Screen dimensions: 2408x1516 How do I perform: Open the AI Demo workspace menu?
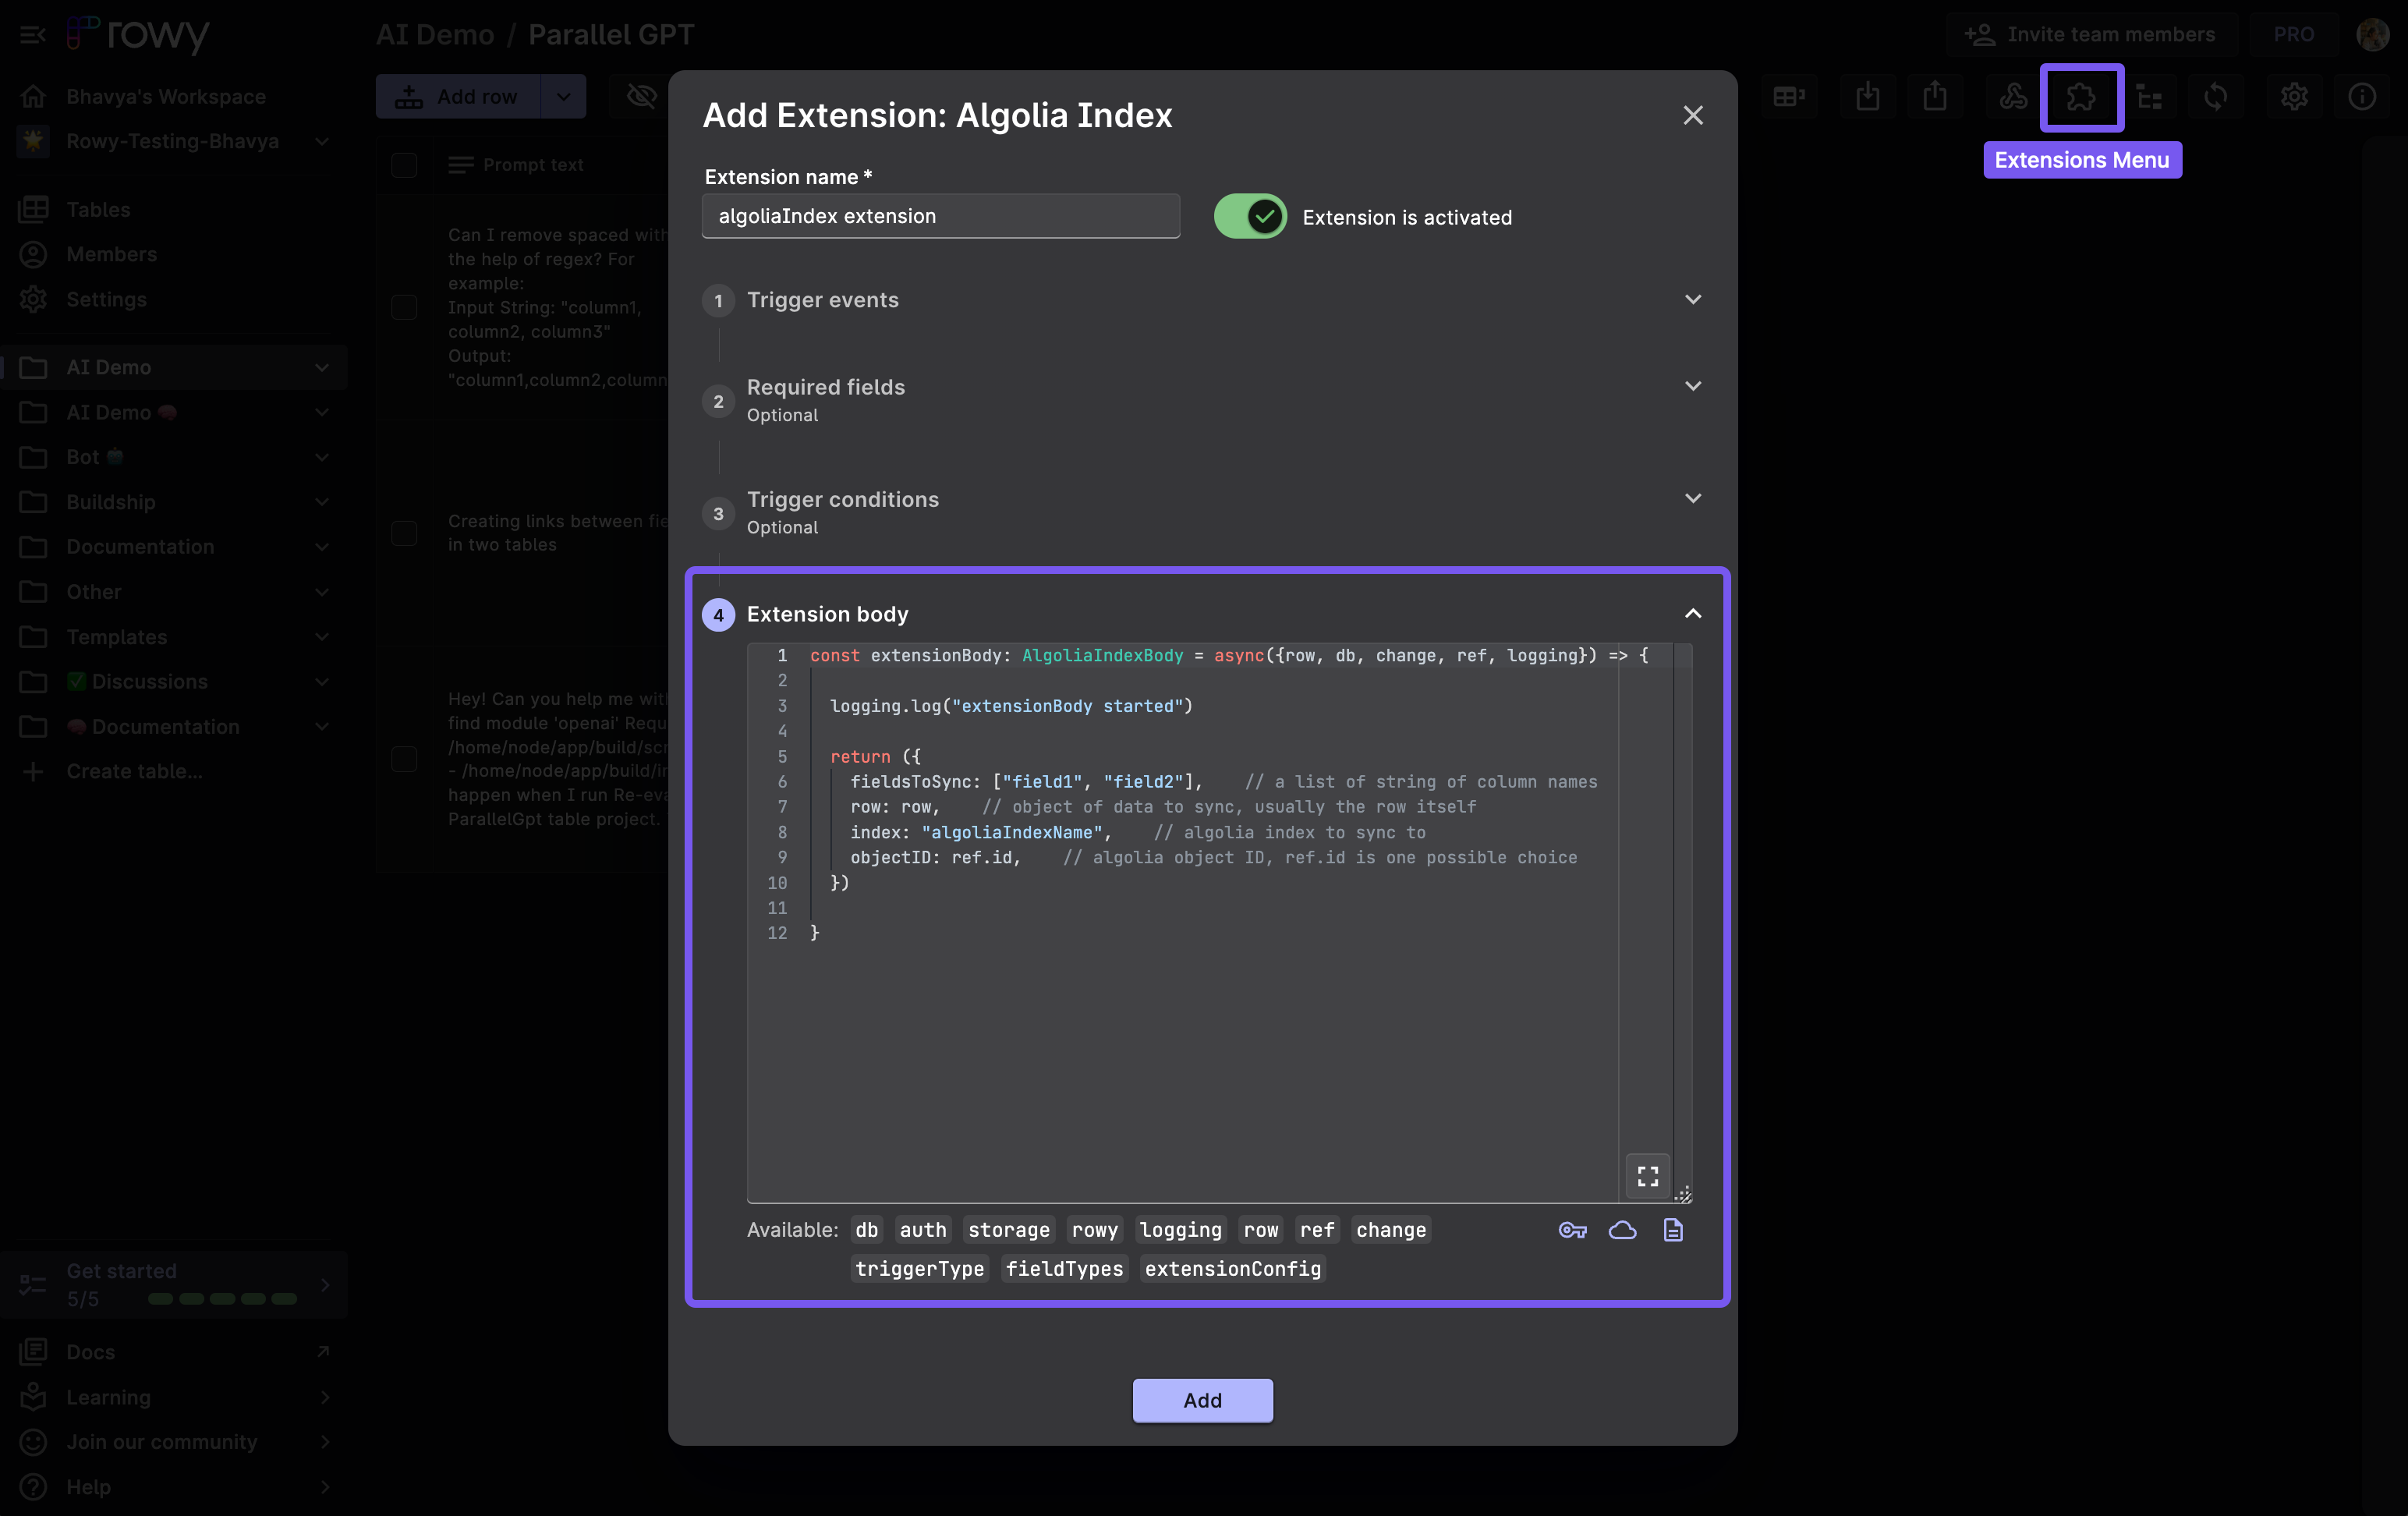tap(320, 367)
